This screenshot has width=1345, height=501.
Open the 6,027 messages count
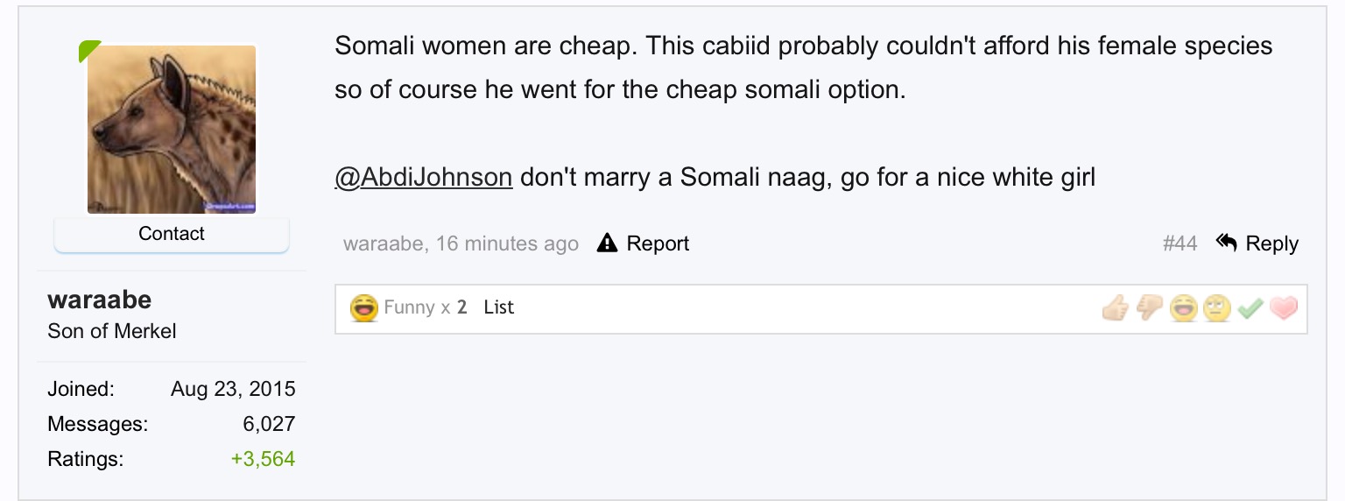(x=269, y=424)
